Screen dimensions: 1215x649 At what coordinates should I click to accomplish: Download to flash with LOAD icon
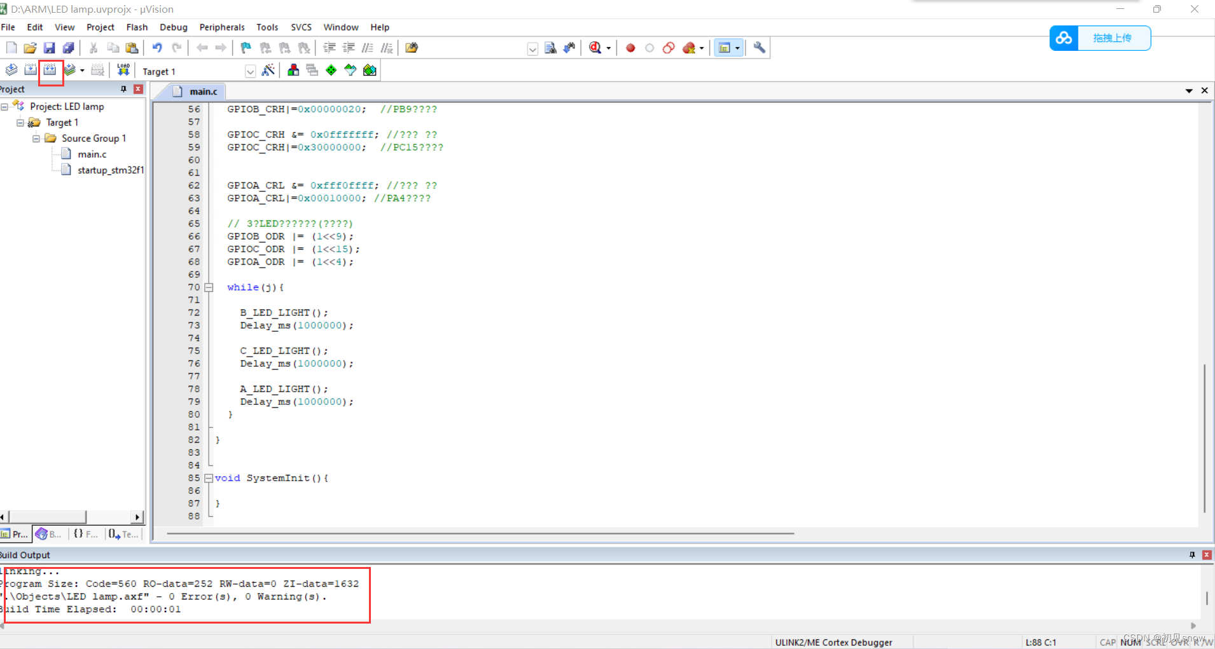[123, 70]
